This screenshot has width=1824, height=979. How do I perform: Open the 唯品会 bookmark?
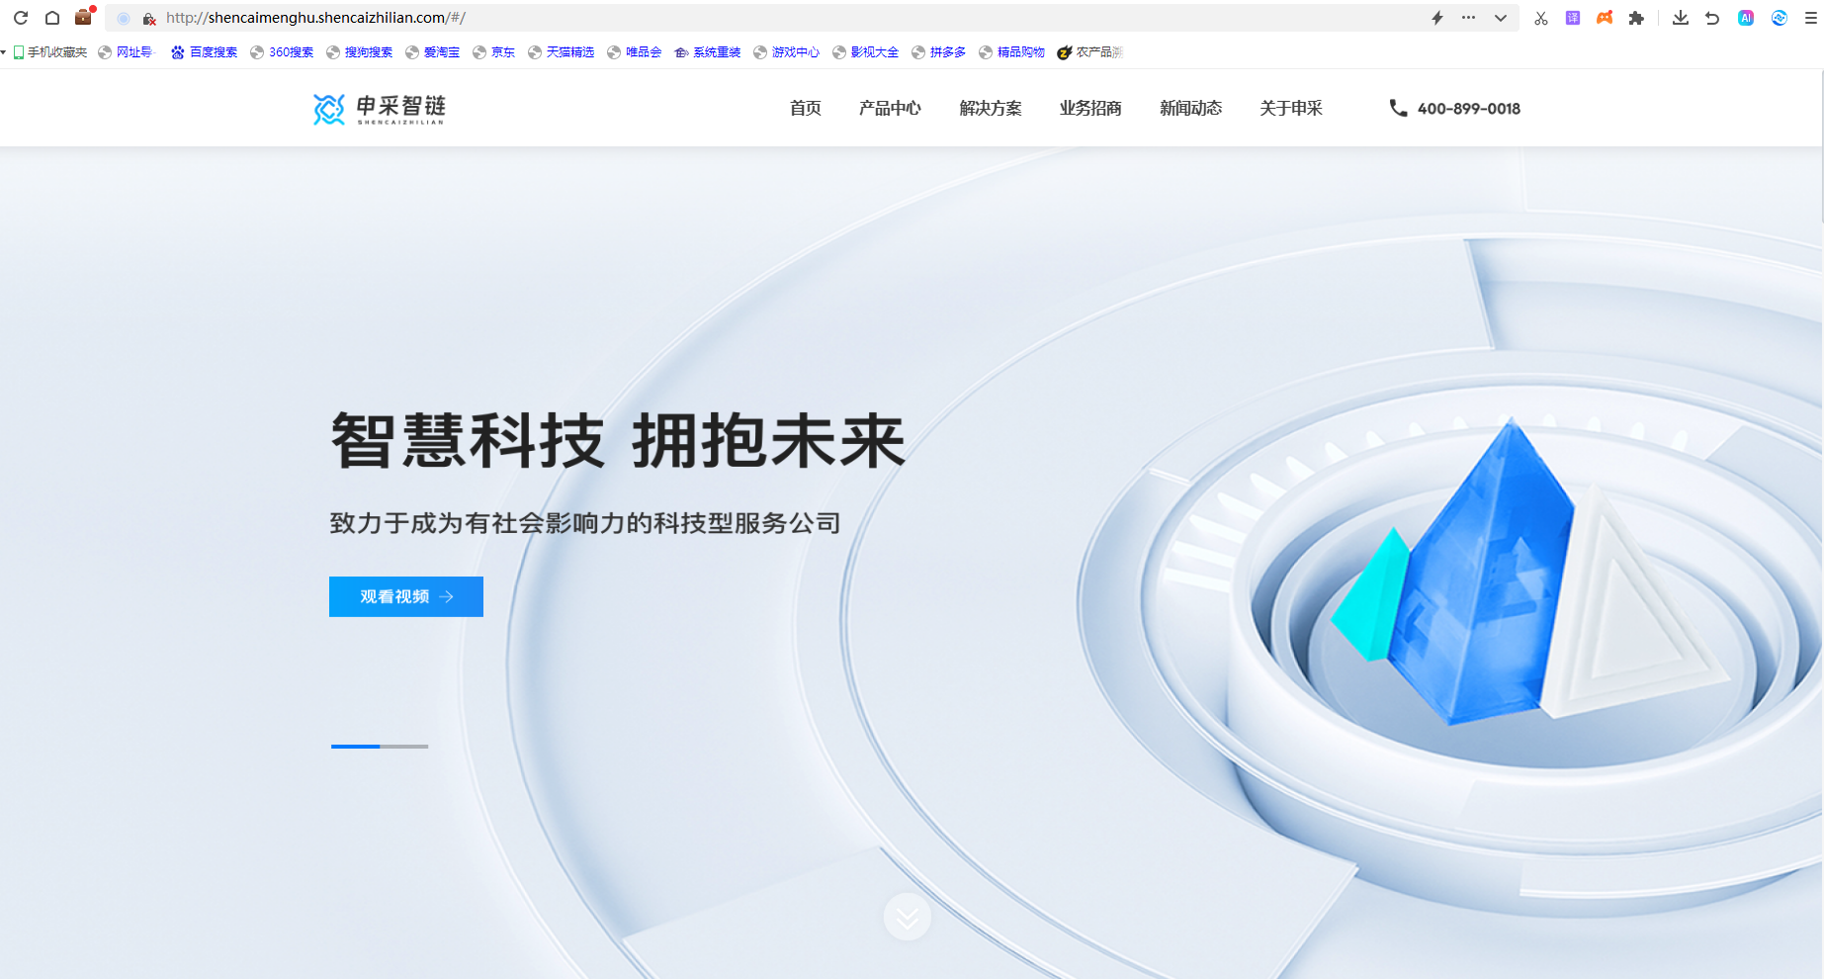coord(635,52)
